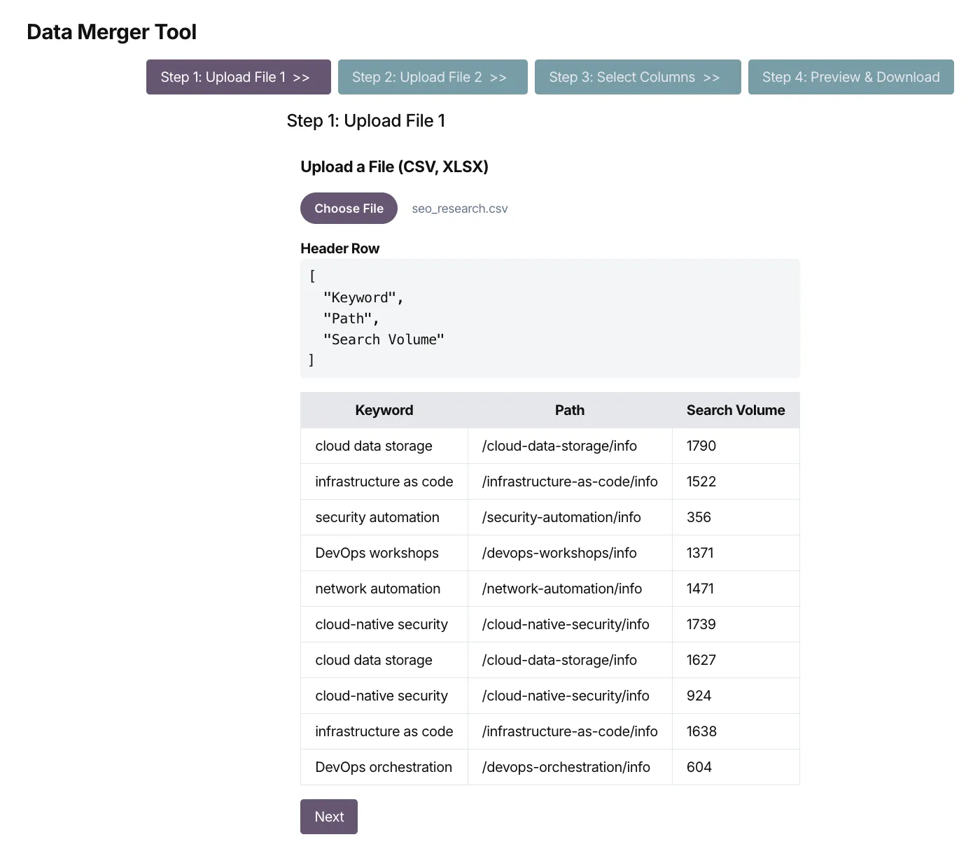Click the cloud-native security cell in 1739 row
The width and height of the screenshot is (980, 858).
click(384, 624)
